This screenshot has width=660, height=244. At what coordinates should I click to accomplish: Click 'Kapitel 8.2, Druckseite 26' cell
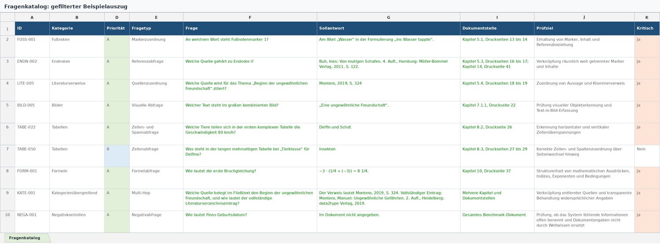(x=497, y=134)
